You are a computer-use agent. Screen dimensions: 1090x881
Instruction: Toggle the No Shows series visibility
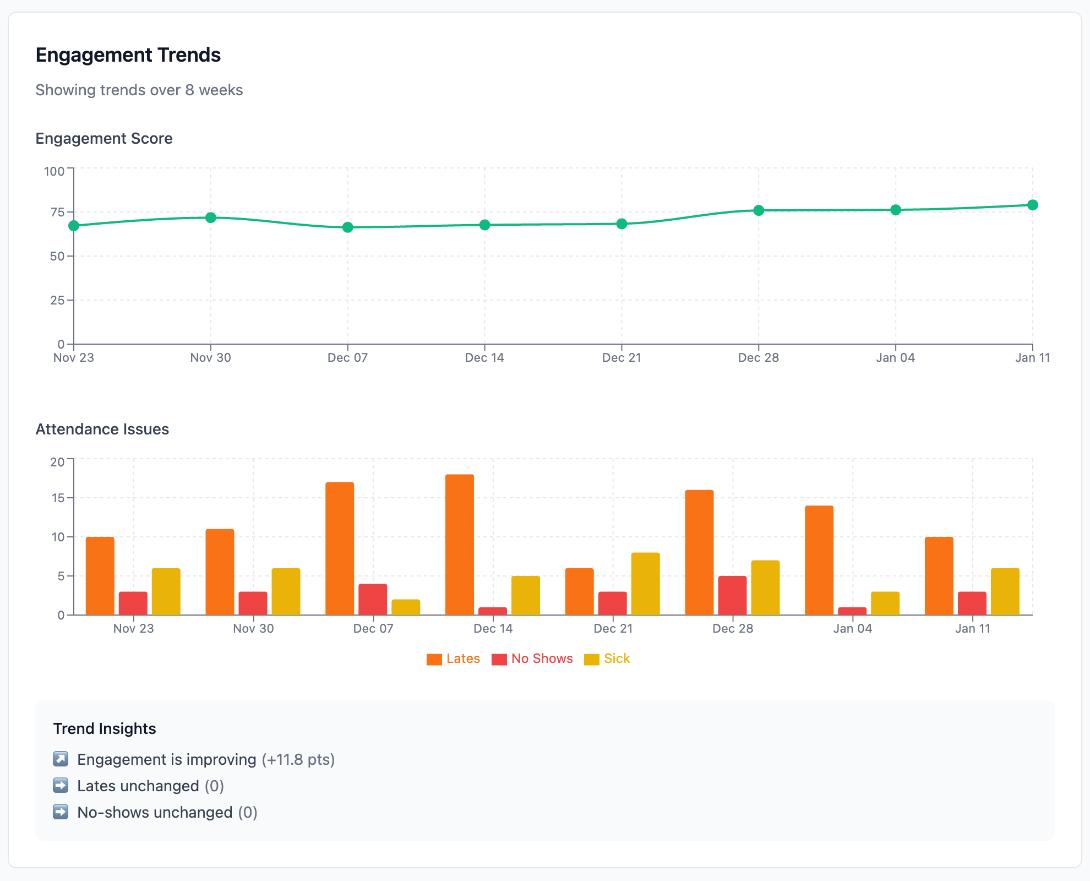(x=533, y=659)
